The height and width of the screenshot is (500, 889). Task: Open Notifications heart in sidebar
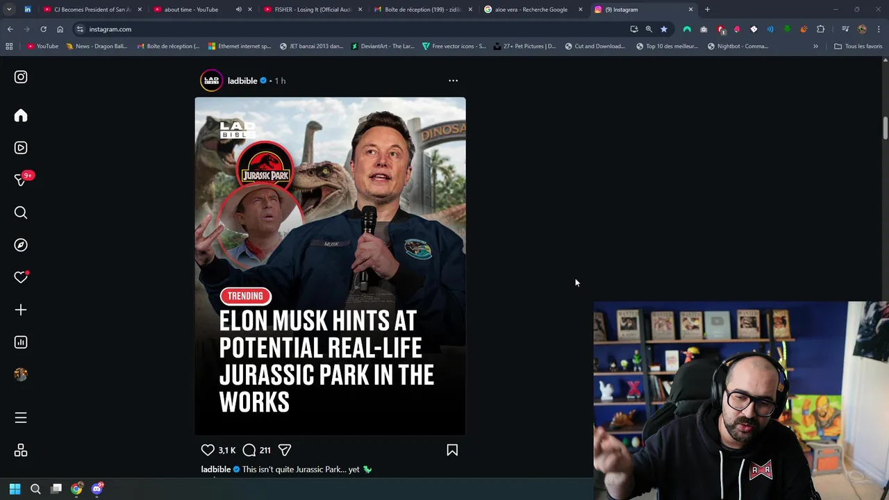click(x=21, y=277)
